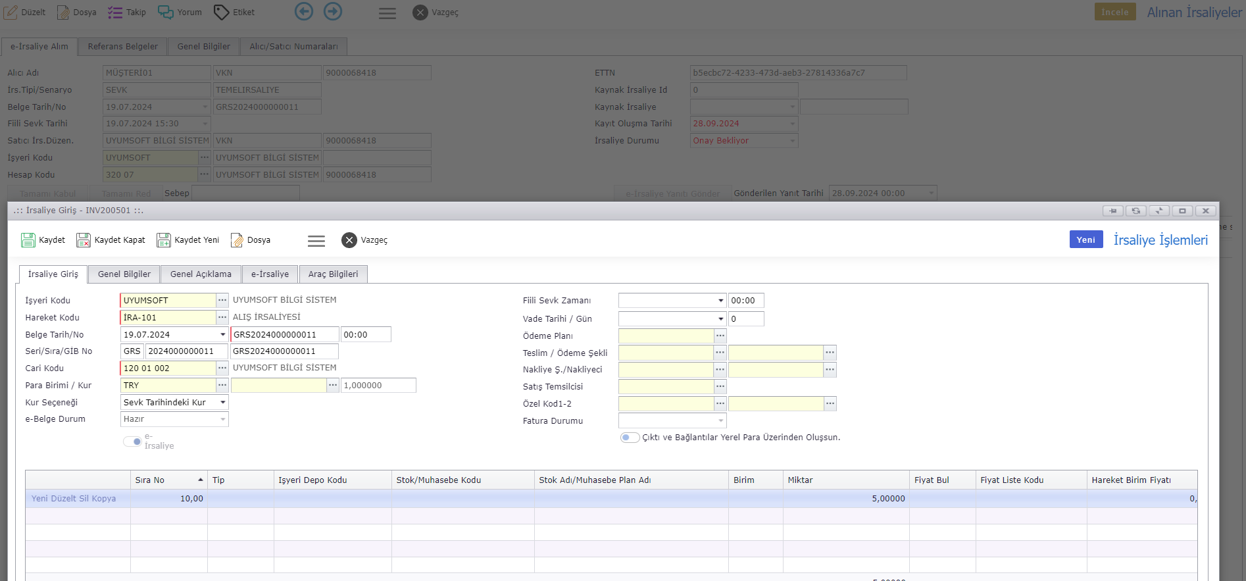This screenshot has height=581, width=1246.
Task: Click the Kaydet Yeni icon
Action: coord(164,240)
